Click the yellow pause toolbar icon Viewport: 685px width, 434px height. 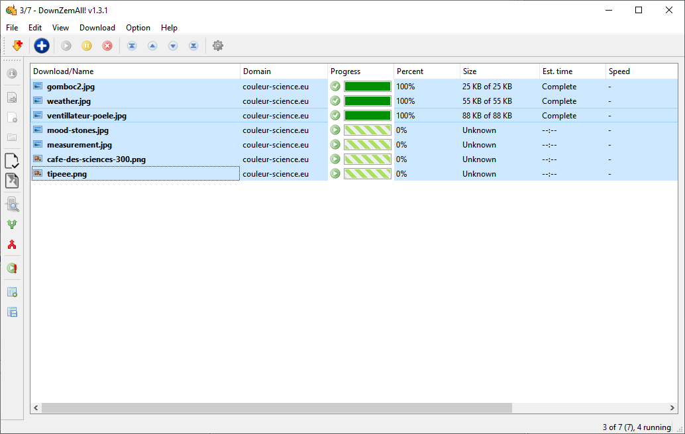point(87,46)
